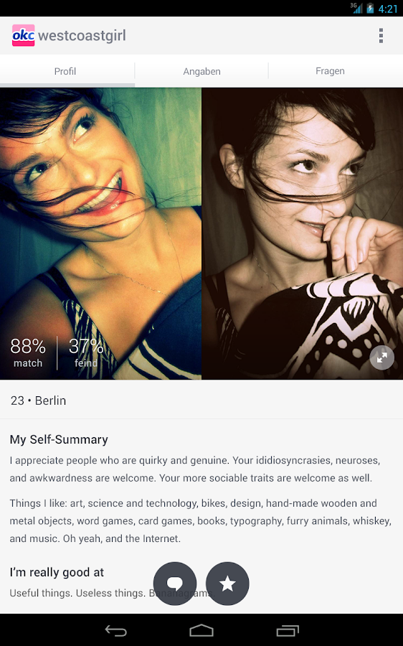Tap the 37% feind score
Image resolution: width=403 pixels, height=646 pixels.
coord(85,352)
